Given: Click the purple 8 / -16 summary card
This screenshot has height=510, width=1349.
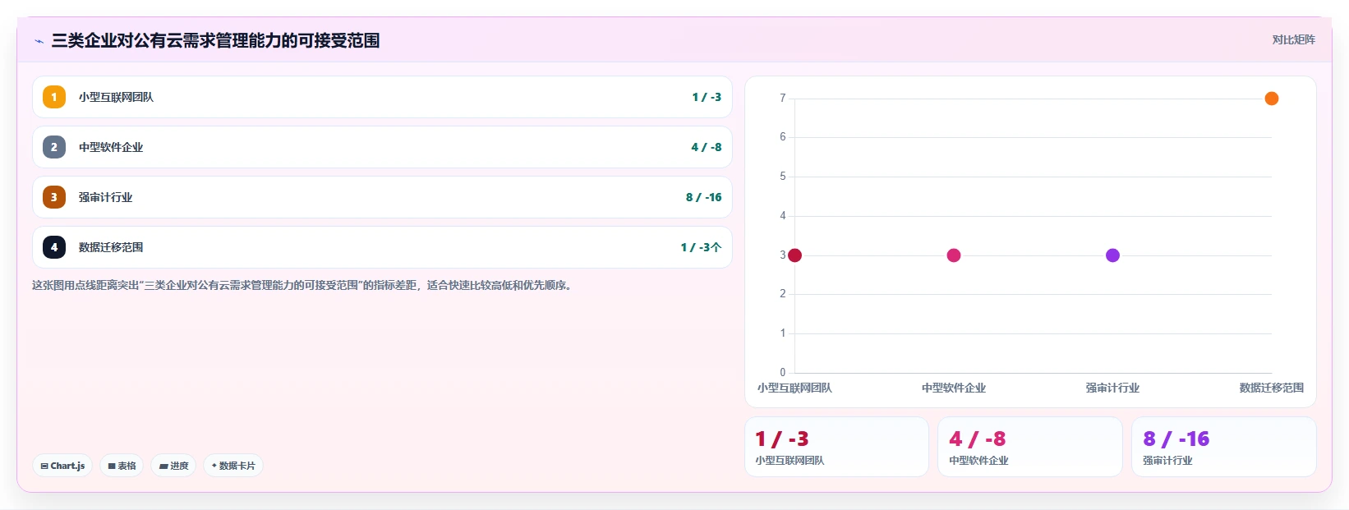Looking at the screenshot, I should point(1224,447).
